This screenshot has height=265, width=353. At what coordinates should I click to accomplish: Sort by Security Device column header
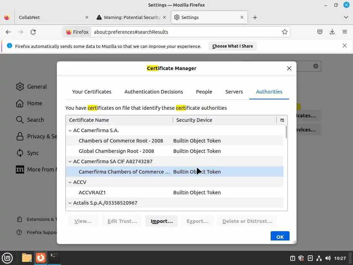tap(224, 120)
